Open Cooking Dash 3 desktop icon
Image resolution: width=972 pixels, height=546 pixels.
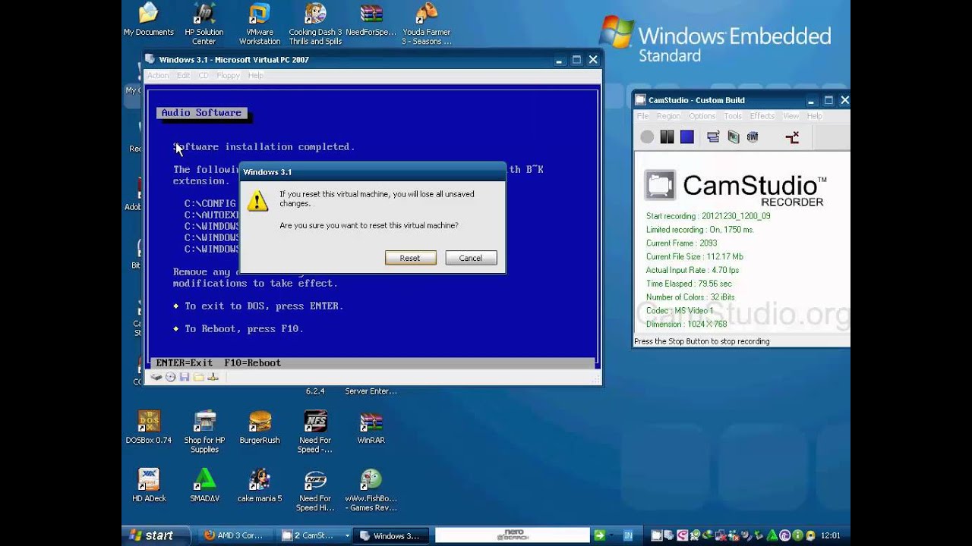pos(315,24)
